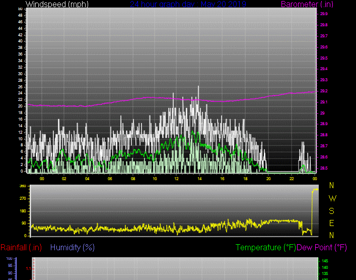Click the 20 tick on windspeed axis

(x=20, y=106)
